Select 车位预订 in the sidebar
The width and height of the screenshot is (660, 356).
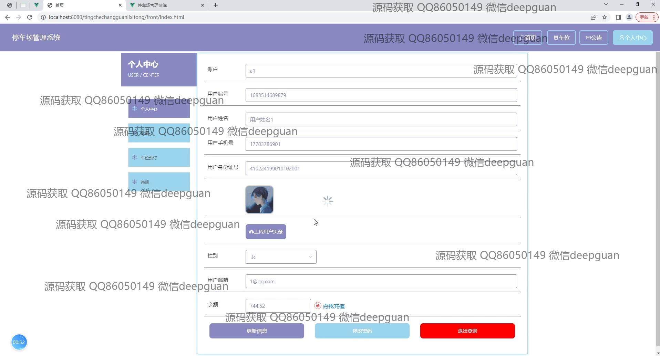pyautogui.click(x=159, y=158)
